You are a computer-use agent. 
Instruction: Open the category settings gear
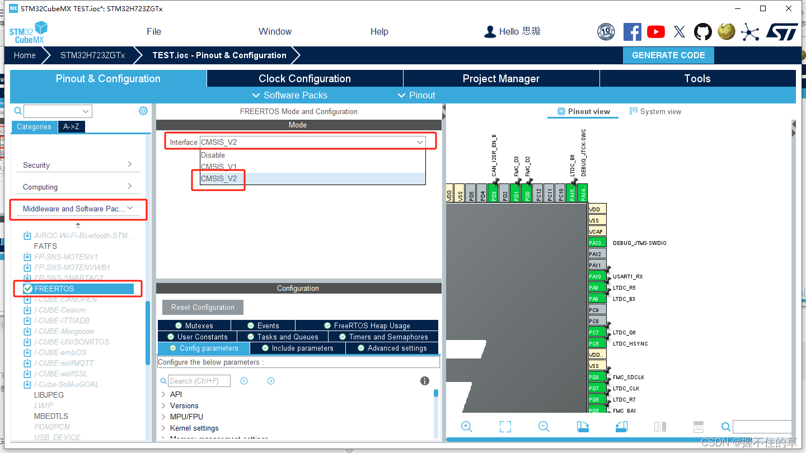[143, 111]
